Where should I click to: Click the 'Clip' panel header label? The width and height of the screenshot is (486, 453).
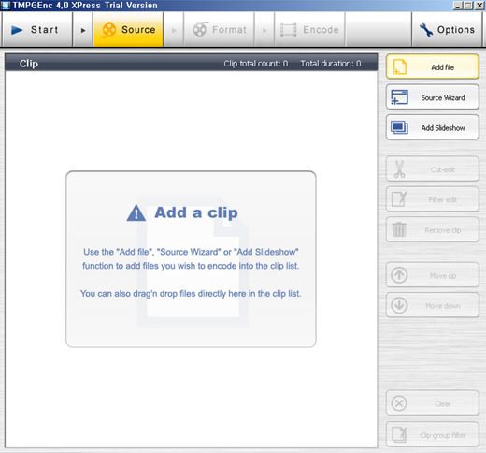click(x=29, y=64)
